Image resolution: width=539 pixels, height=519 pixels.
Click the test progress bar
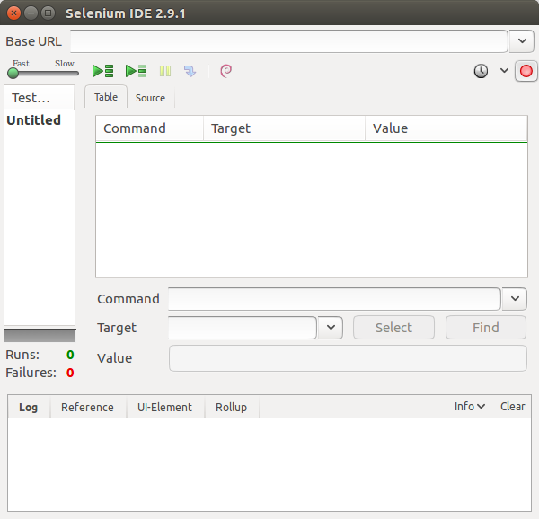pyautogui.click(x=40, y=336)
